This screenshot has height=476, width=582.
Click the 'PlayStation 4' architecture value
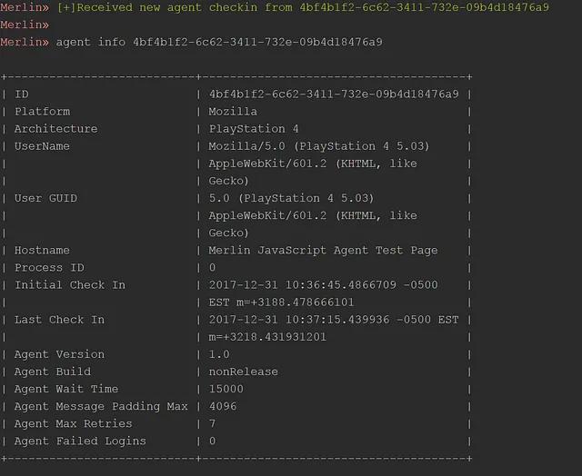tap(254, 129)
